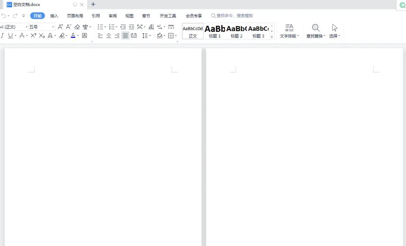Click the decrease indent icon
This screenshot has width=406, height=246.
123,27
